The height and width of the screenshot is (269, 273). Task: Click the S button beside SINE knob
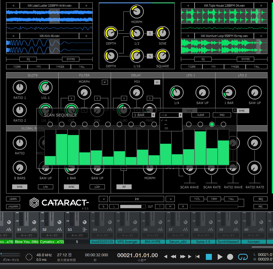pyautogui.click(x=150, y=33)
